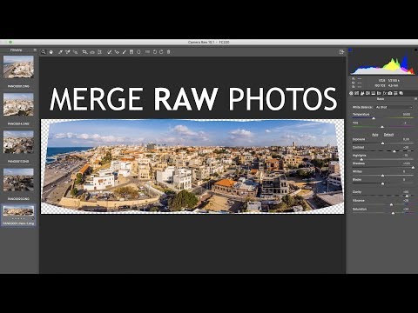Open the White Balance dropdown
Viewport: 418px width, 313px height.
coord(394,107)
